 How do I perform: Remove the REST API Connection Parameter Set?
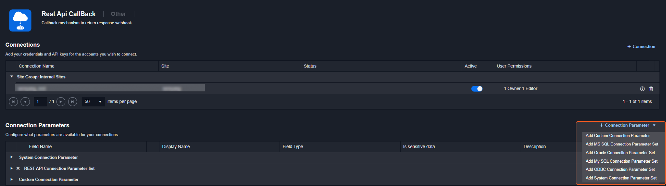point(18,169)
